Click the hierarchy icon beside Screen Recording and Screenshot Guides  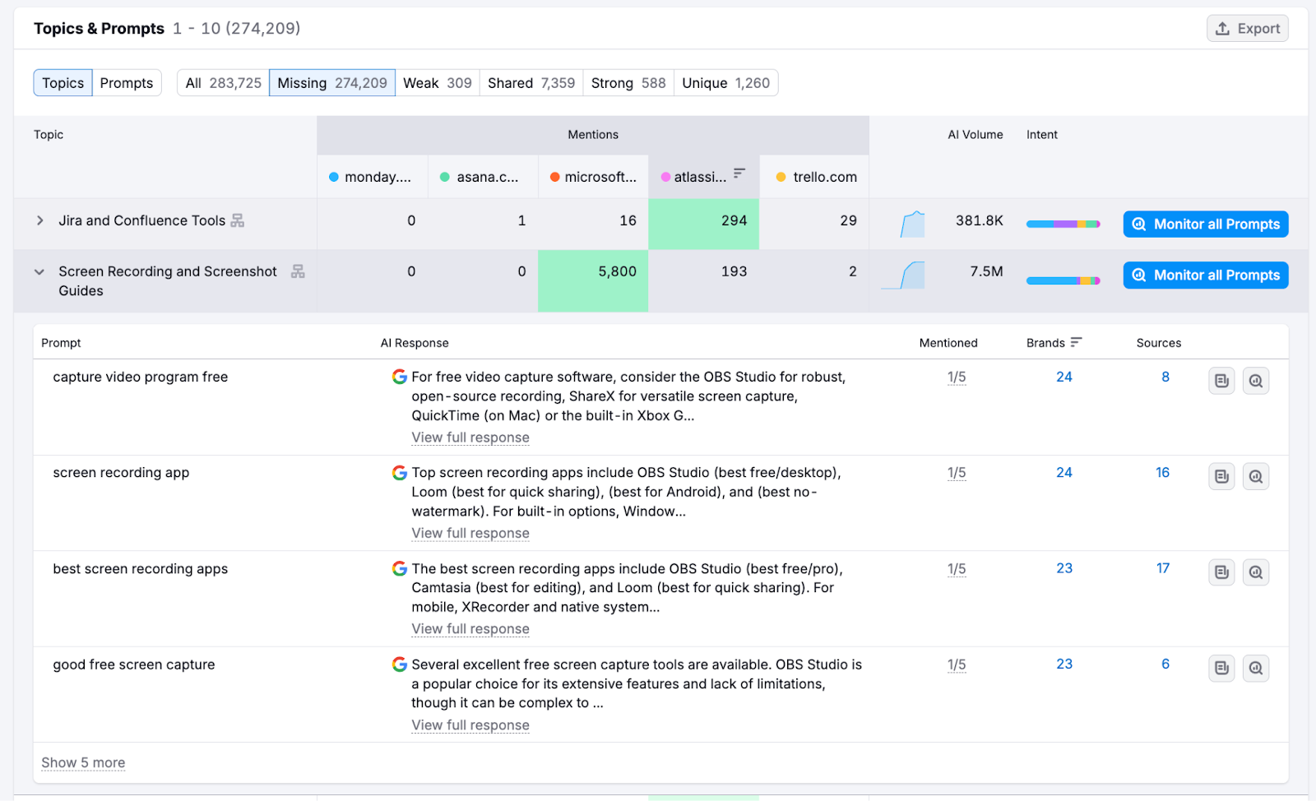pyautogui.click(x=298, y=271)
